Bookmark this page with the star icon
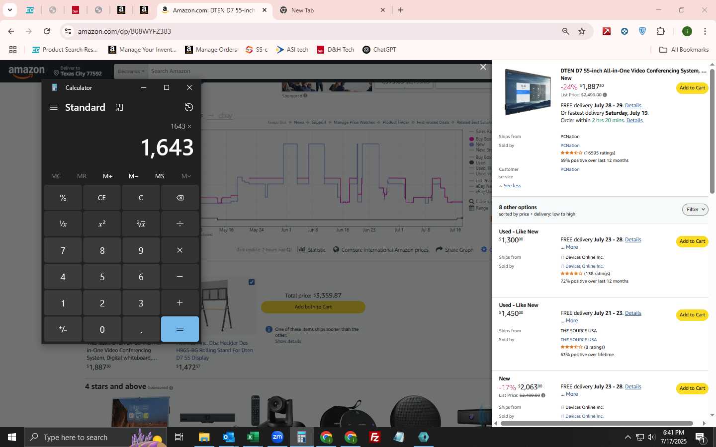This screenshot has width=716, height=447. tap(582, 31)
